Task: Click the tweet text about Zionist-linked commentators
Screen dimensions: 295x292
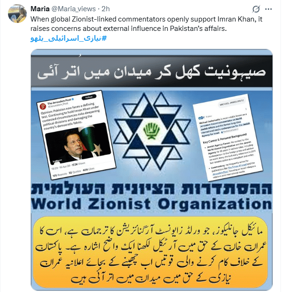Action: (147, 24)
